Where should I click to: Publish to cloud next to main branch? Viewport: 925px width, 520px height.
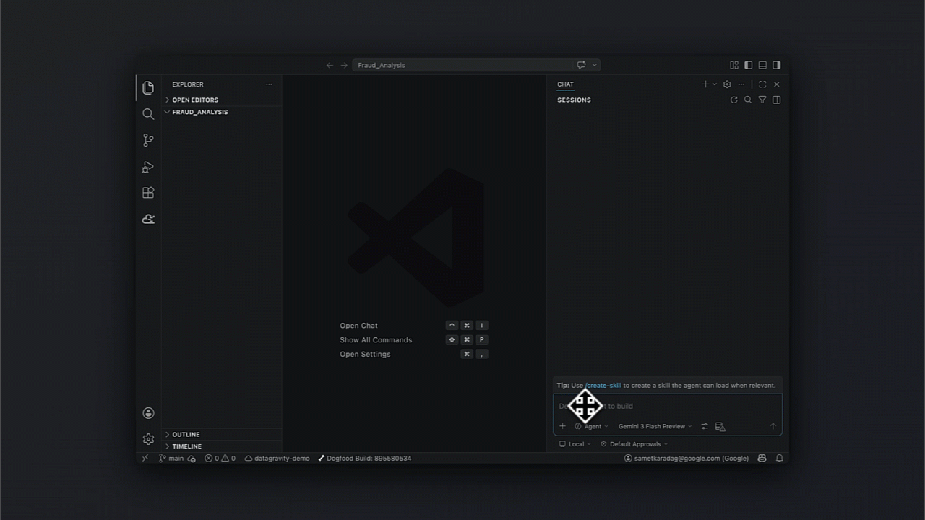point(192,459)
